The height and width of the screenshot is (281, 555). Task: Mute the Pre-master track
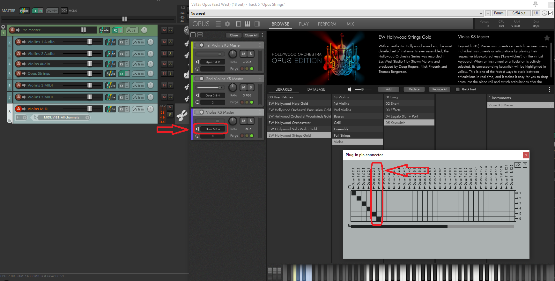point(164,30)
